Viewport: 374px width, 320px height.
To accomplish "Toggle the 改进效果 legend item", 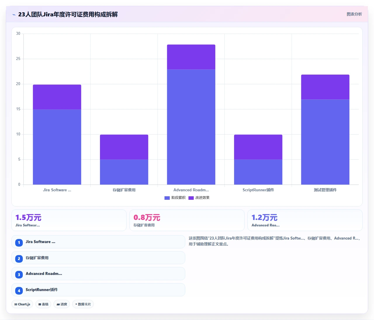I will (199, 198).
